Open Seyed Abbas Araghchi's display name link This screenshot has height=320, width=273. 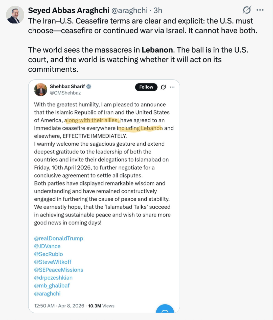coord(69,10)
